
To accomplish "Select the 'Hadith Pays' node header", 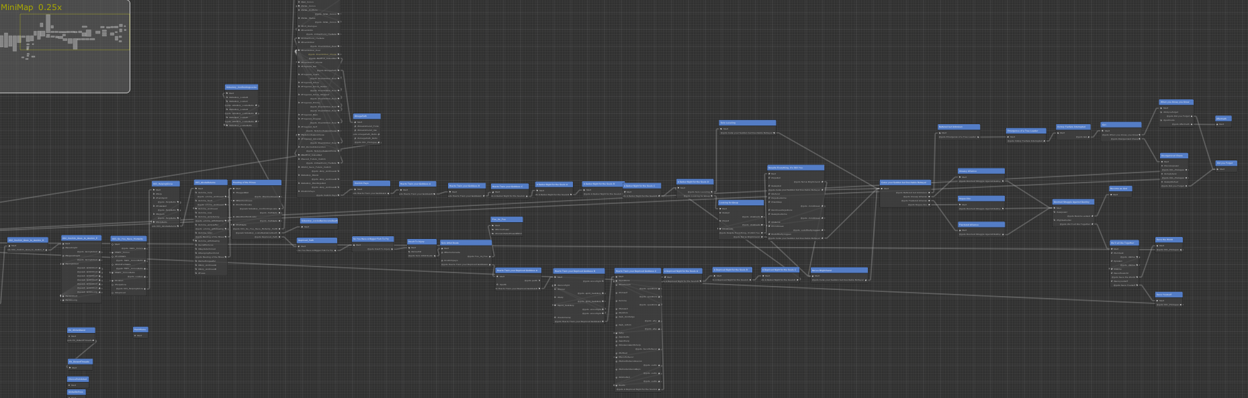I will click(371, 183).
